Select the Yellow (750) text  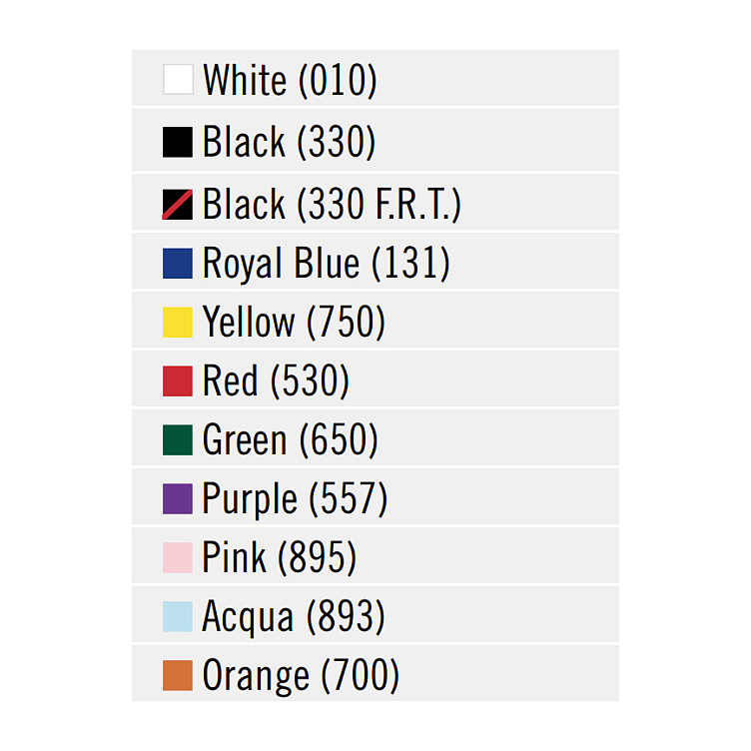[x=294, y=323]
